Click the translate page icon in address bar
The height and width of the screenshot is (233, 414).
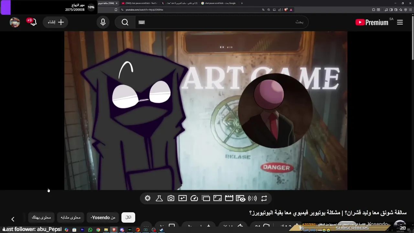[263, 10]
